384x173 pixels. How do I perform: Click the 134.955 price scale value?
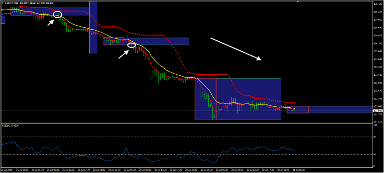[377, 20]
